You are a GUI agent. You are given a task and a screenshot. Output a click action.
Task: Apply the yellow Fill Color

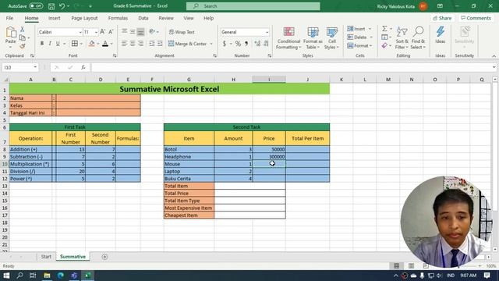[x=92, y=44]
